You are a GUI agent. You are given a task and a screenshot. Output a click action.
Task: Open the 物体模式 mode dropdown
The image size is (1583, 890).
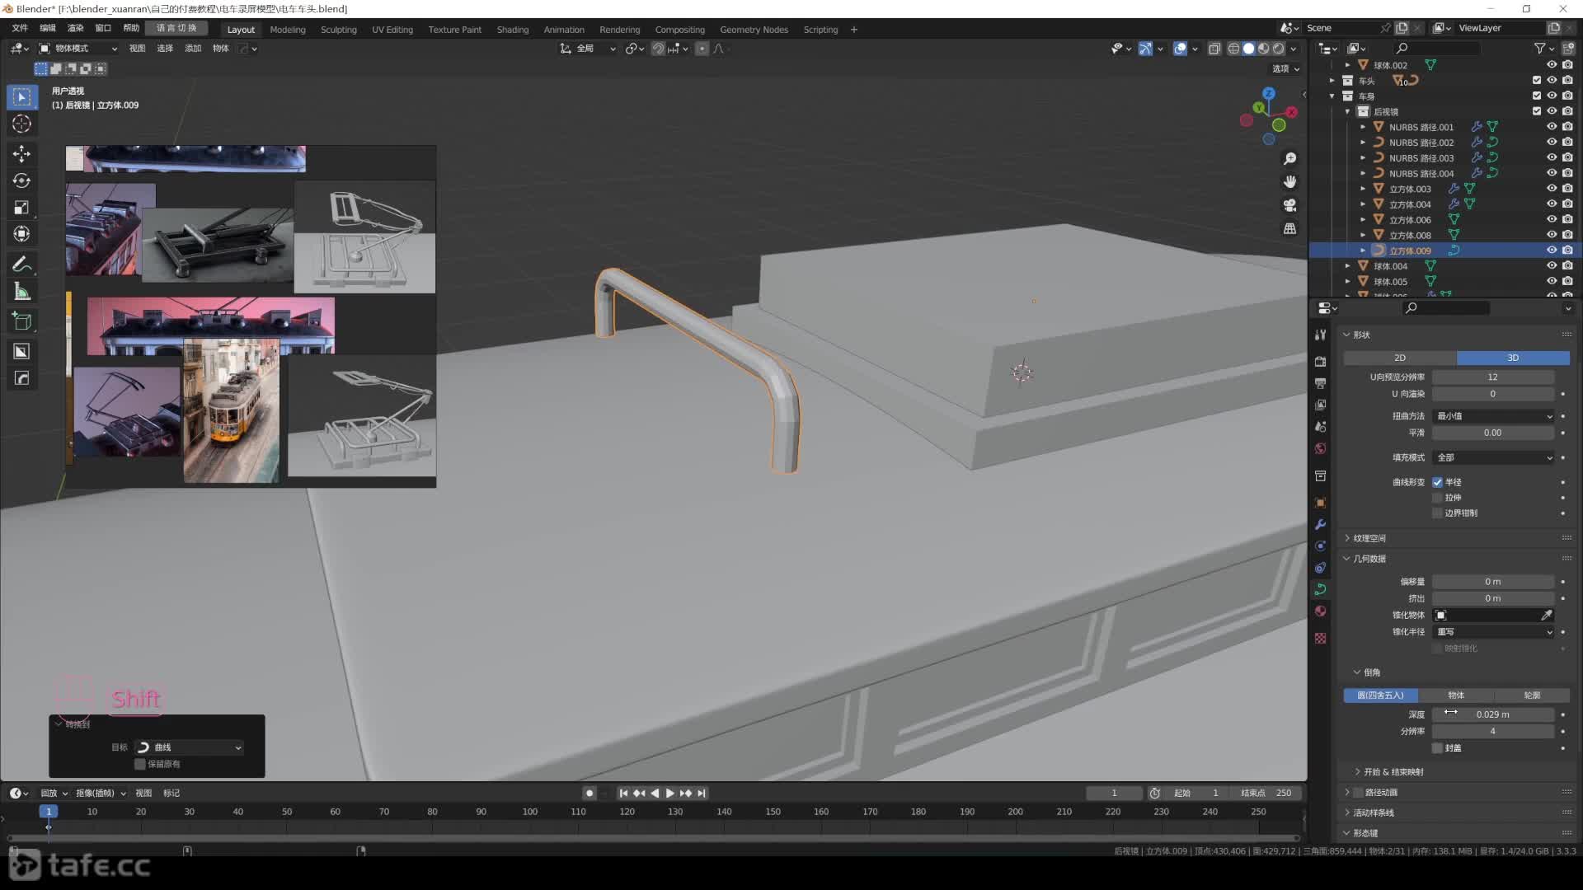[78, 49]
